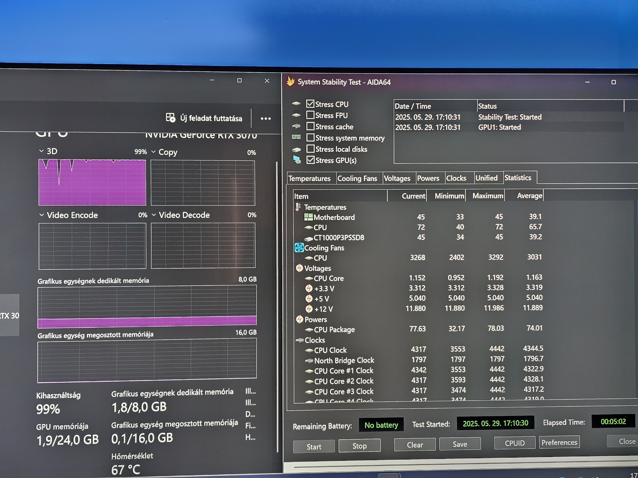Click the Task Manager vertical scrollbar
The width and height of the screenshot is (638, 478).
pos(277,307)
